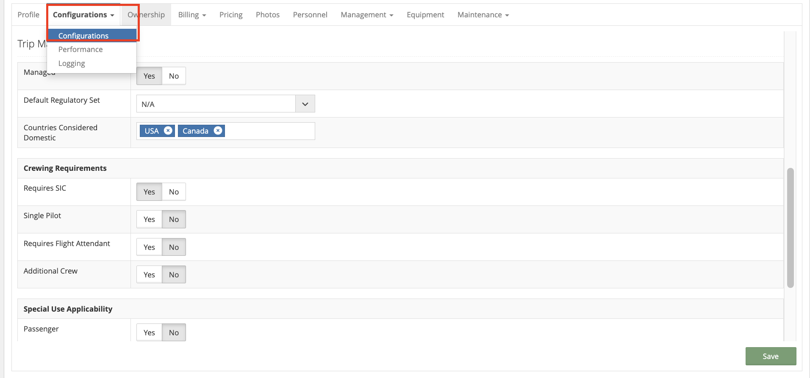The image size is (810, 378).
Task: Expand the Management tab menu
Action: (x=367, y=15)
